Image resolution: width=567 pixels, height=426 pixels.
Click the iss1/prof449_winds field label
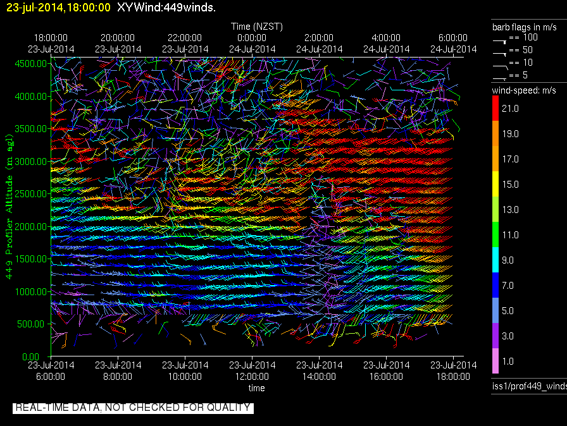tap(529, 386)
